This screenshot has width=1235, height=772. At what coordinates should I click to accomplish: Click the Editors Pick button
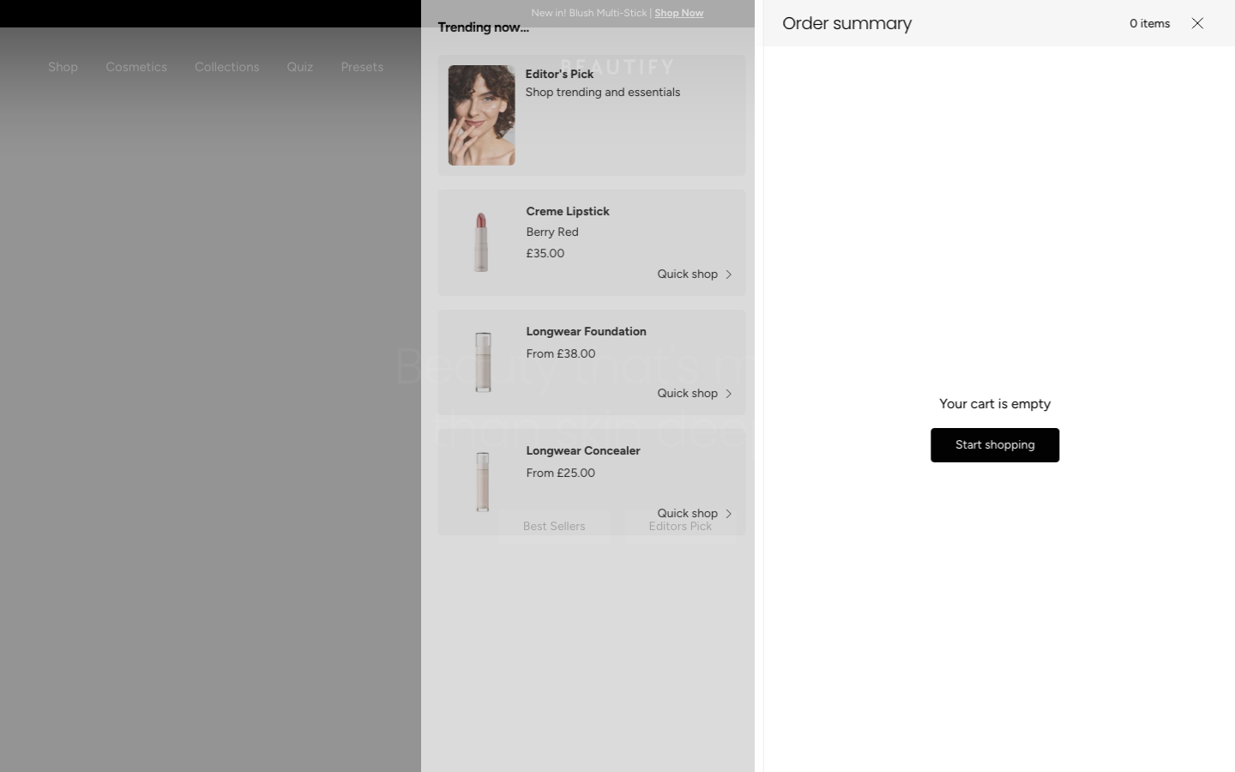tap(680, 526)
